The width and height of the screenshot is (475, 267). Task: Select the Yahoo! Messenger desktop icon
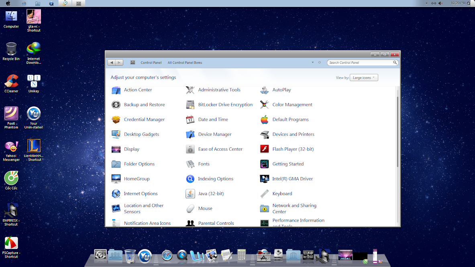(11, 151)
